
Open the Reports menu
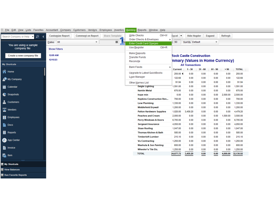coord(142,30)
